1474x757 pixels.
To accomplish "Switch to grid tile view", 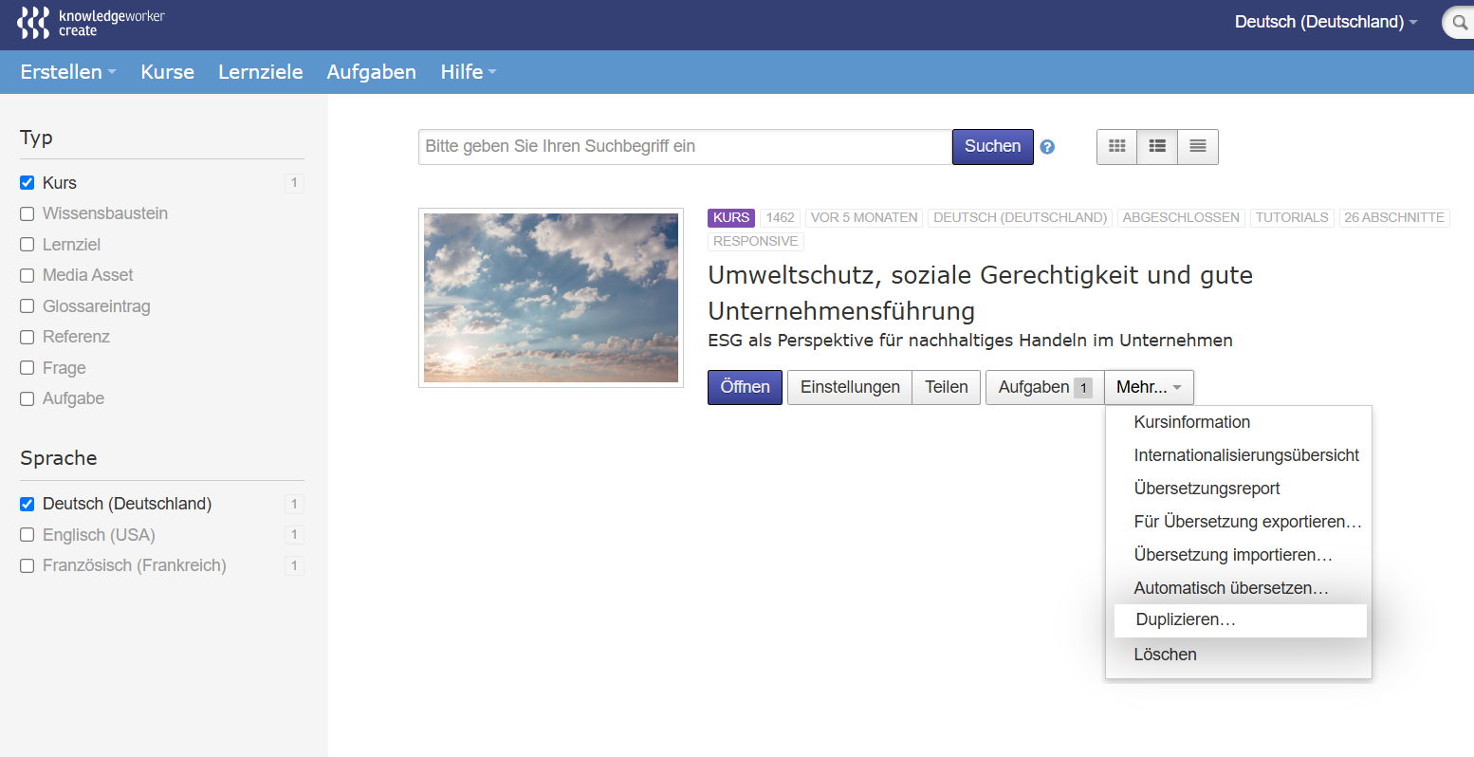I will click(x=1117, y=147).
